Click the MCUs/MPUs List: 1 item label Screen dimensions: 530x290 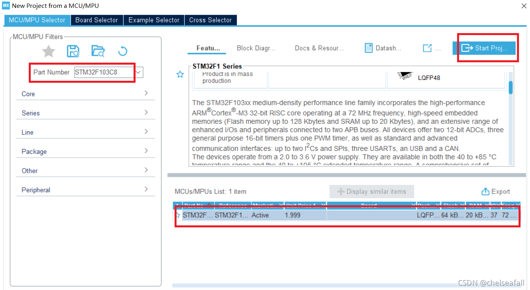(x=210, y=191)
